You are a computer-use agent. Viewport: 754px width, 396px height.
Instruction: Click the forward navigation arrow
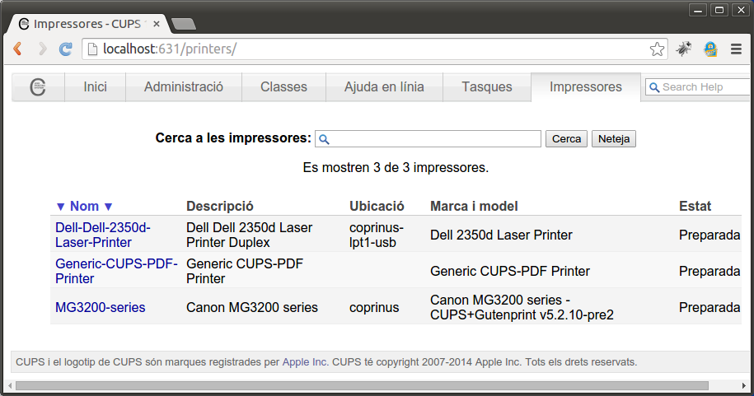point(42,49)
